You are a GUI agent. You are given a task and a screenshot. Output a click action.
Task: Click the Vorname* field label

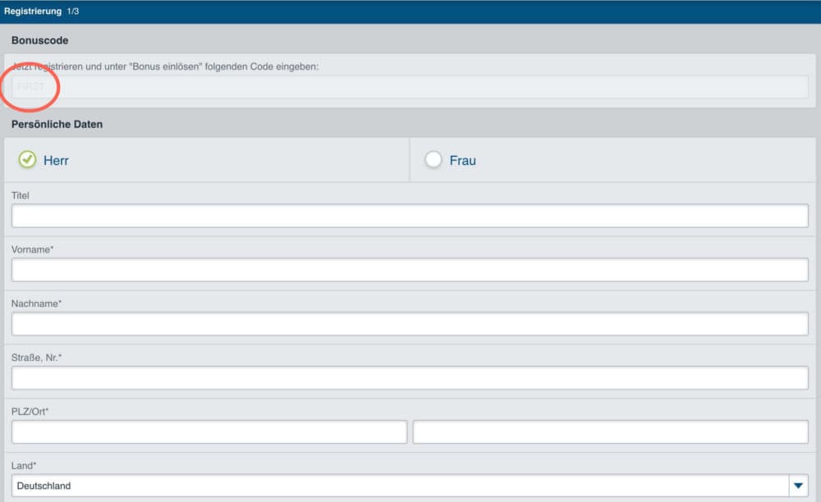tap(32, 249)
